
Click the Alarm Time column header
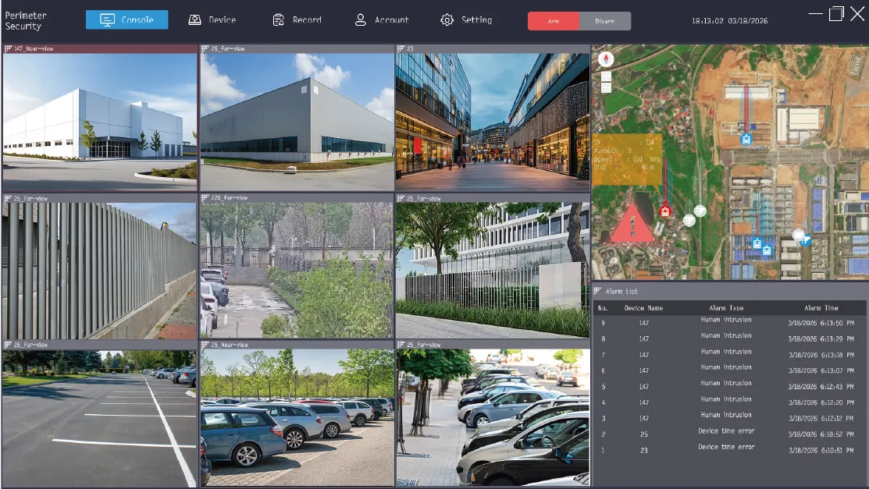[821, 308]
